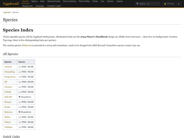Image resolution: width=184 pixels, height=138 pixels.
Task: Click the All Species heading
Action: pos(11,54)
